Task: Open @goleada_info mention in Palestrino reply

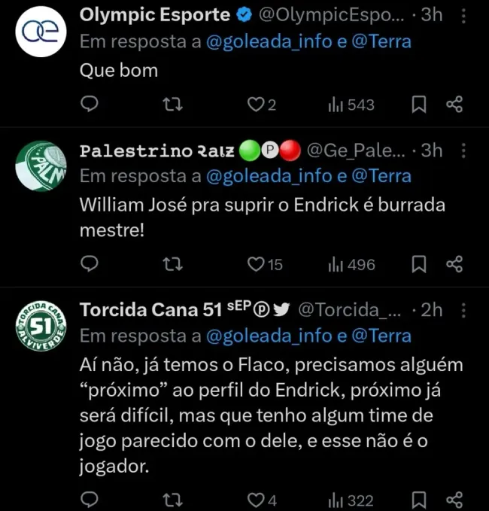Action: [268, 176]
